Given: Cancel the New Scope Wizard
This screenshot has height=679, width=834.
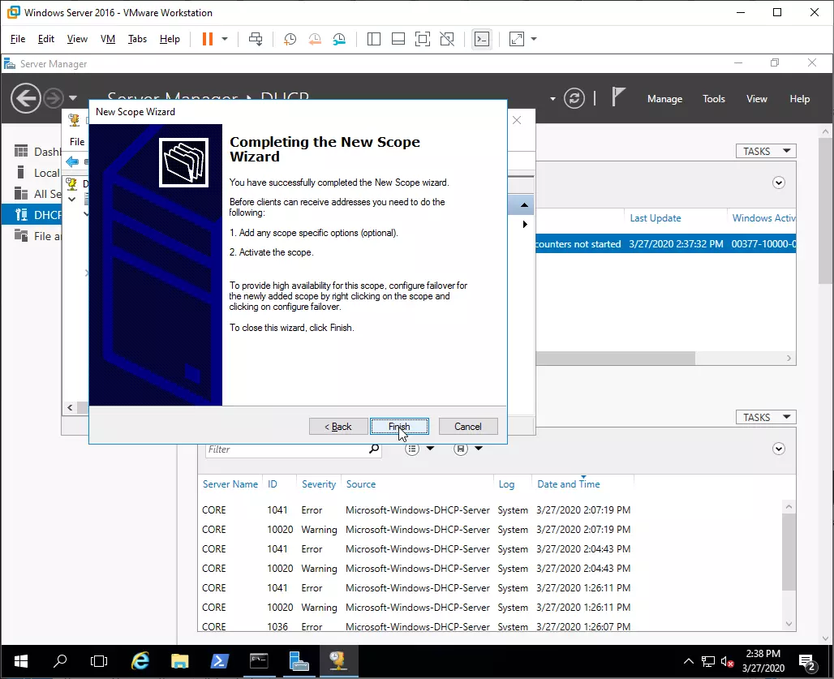Looking at the screenshot, I should coord(468,427).
